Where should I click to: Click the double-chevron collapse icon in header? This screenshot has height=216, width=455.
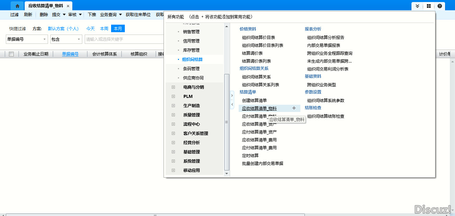tap(417, 6)
